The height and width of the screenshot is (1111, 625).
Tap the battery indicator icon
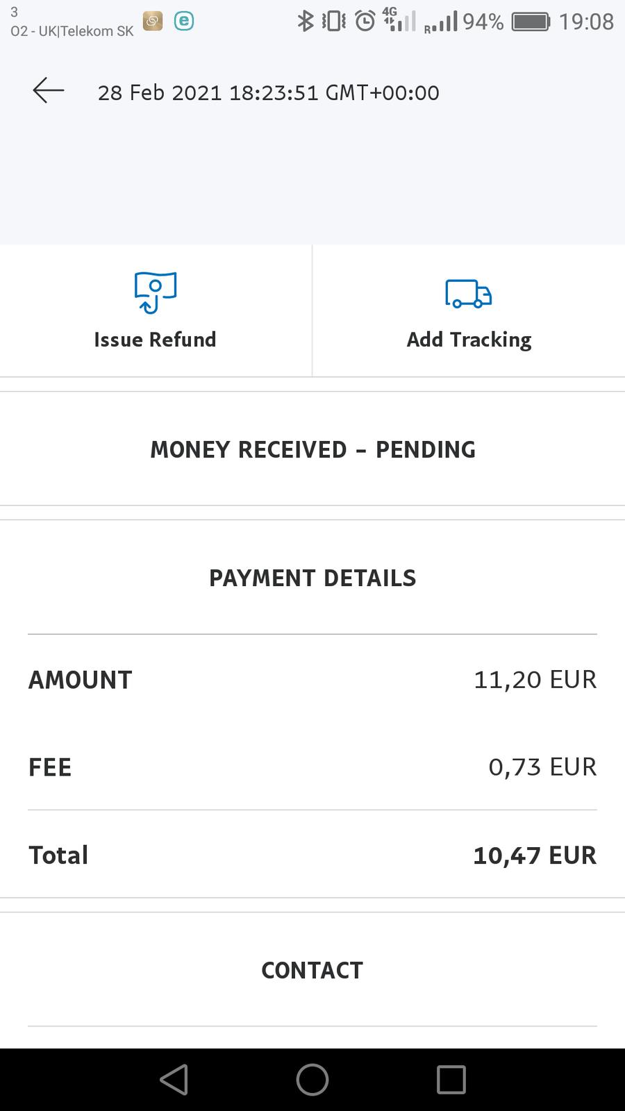click(x=531, y=22)
